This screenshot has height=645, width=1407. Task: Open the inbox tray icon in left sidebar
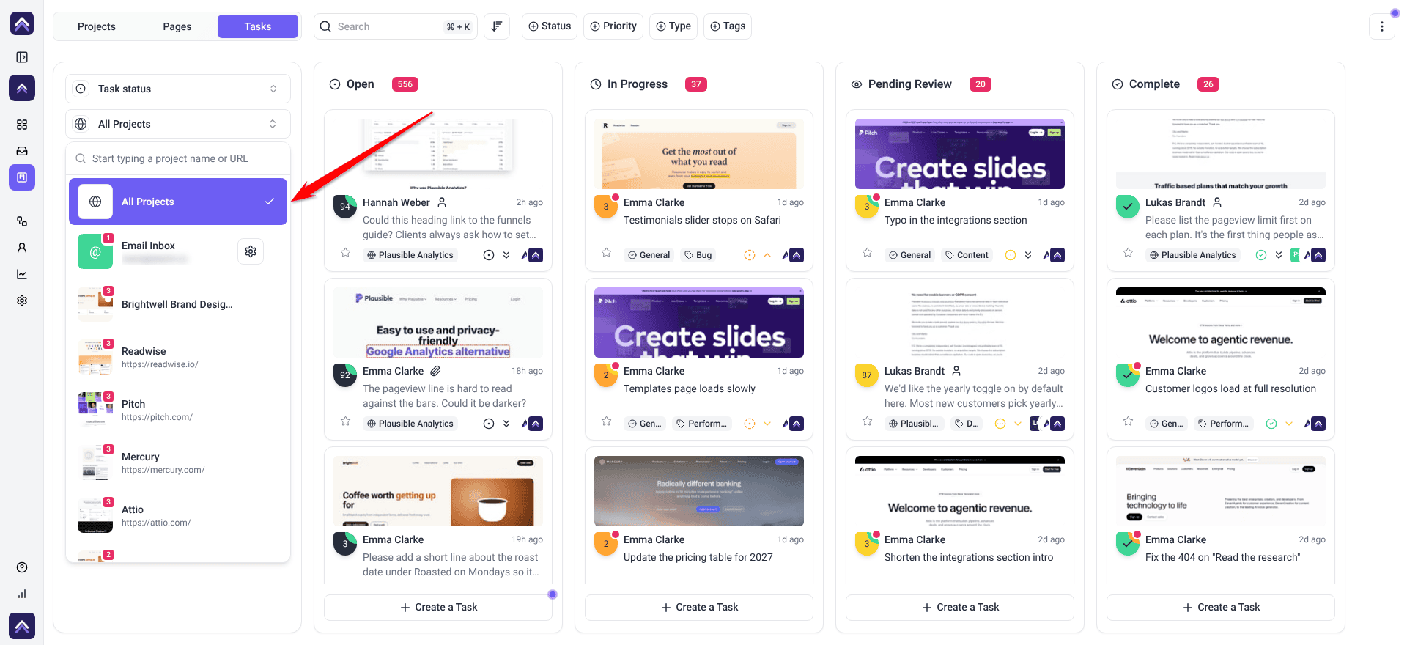pyautogui.click(x=22, y=151)
